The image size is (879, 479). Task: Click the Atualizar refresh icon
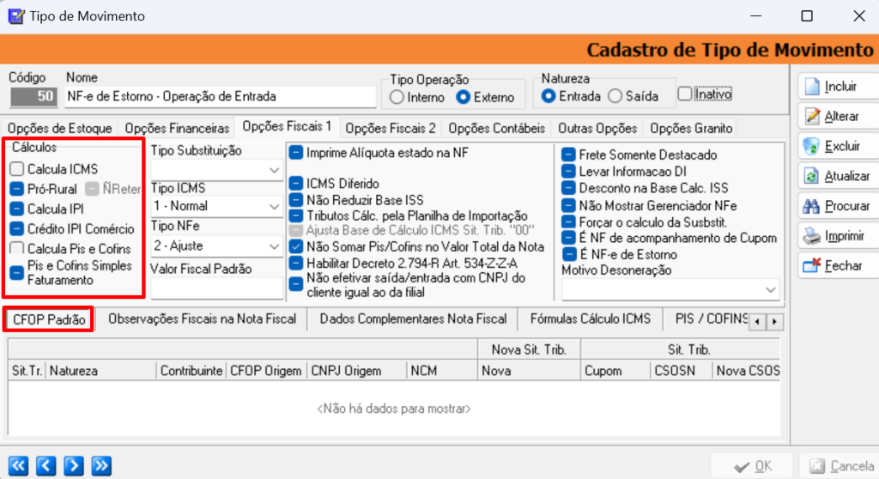(x=811, y=176)
